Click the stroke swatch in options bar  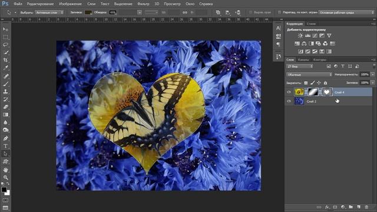[x=113, y=12]
